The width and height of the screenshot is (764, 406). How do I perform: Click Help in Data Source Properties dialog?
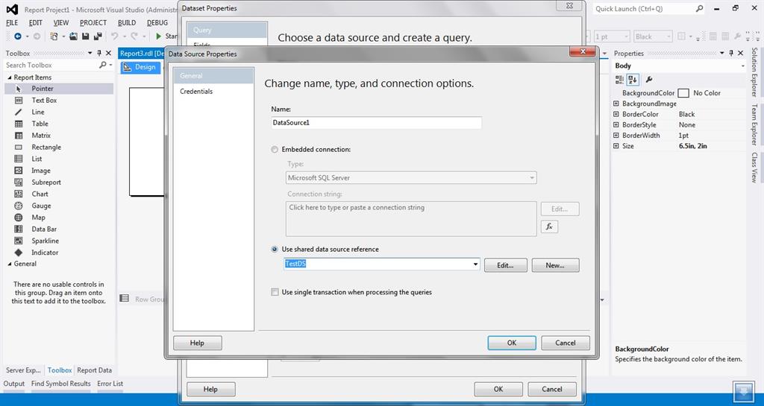pos(197,343)
